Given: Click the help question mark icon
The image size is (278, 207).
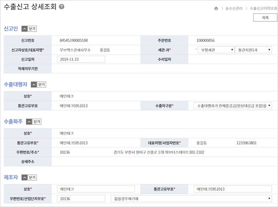Looking at the screenshot, I should (x=61, y=7).
